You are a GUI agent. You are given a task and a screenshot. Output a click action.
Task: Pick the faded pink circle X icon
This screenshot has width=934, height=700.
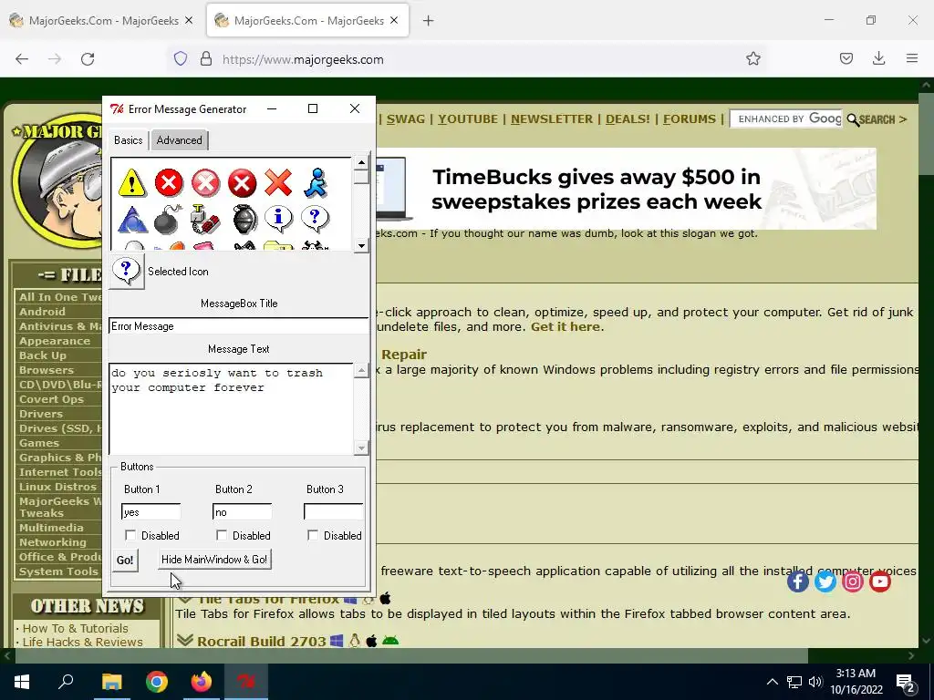click(205, 182)
